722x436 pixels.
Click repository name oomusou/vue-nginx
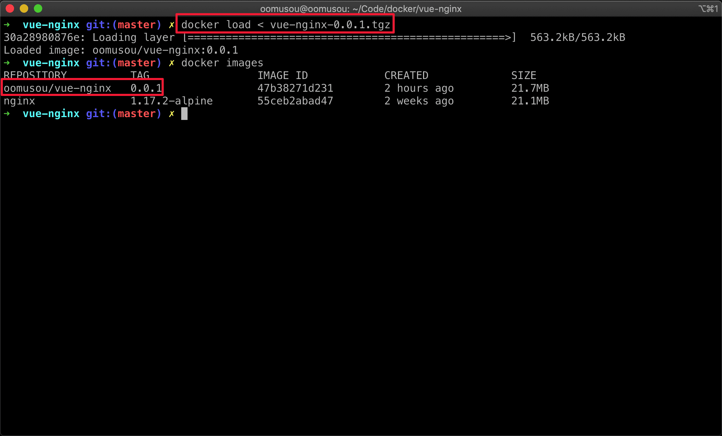click(x=57, y=88)
